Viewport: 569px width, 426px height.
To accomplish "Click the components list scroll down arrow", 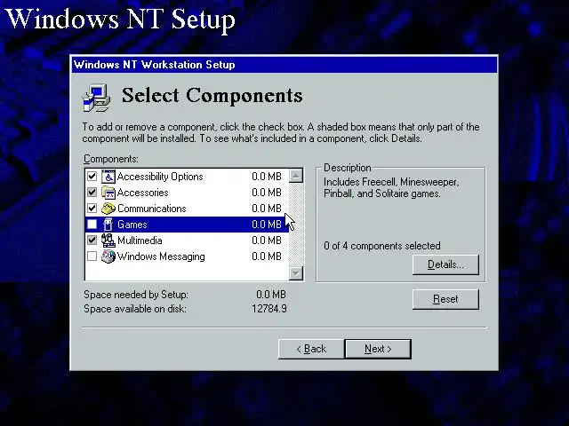I will [x=296, y=273].
